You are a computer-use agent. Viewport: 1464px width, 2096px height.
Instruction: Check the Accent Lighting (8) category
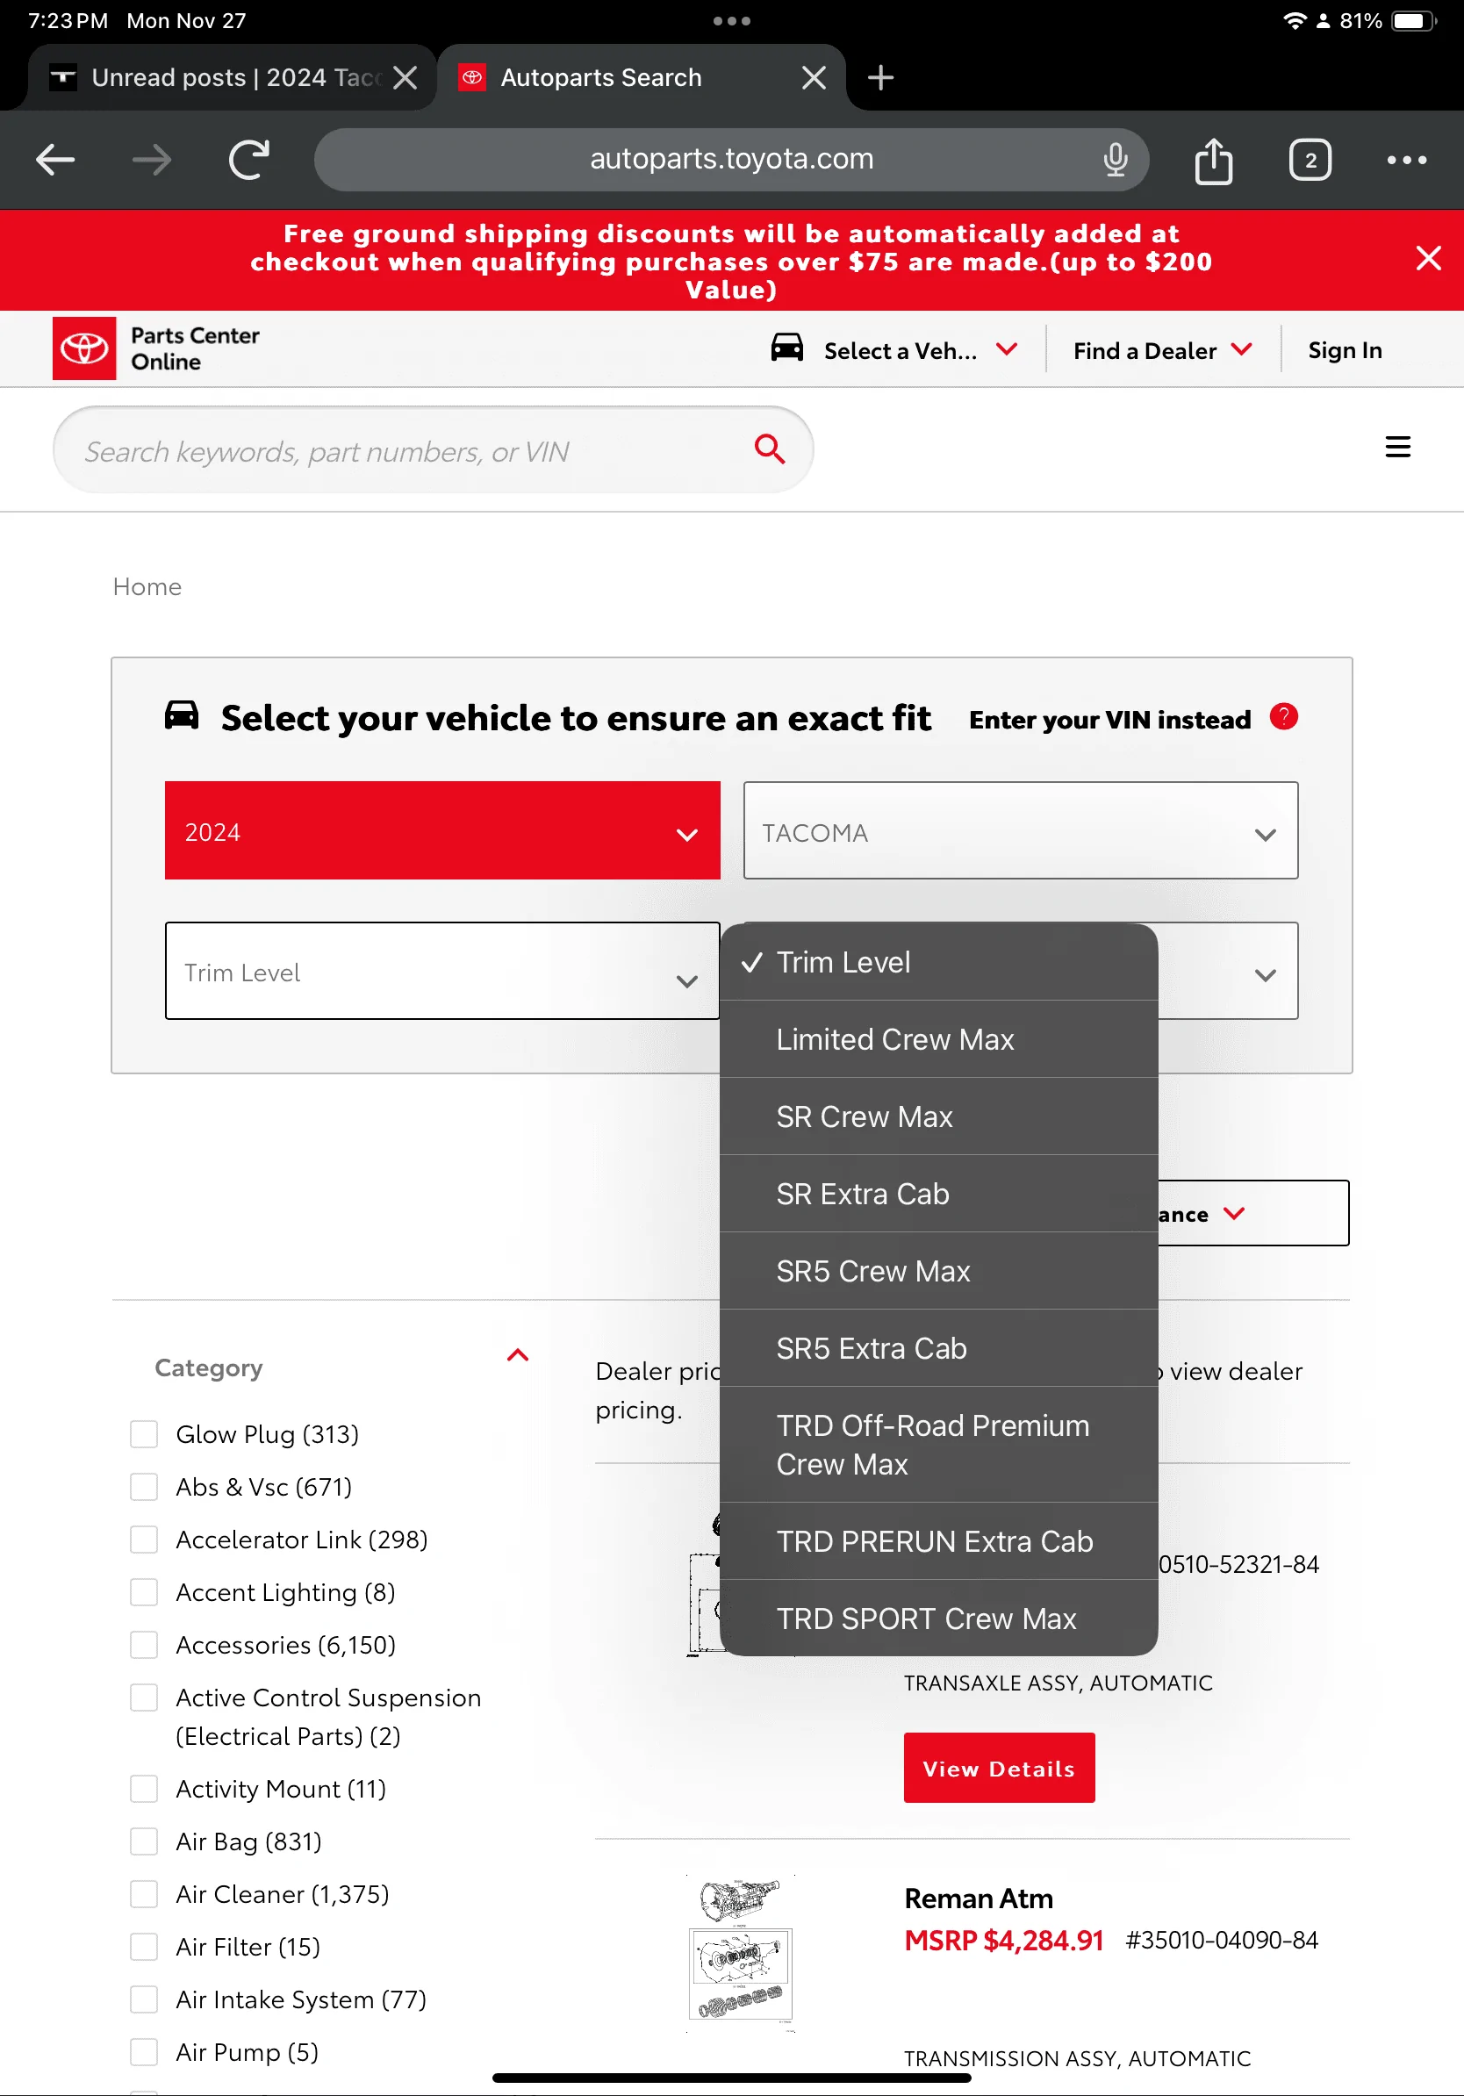click(x=144, y=1592)
